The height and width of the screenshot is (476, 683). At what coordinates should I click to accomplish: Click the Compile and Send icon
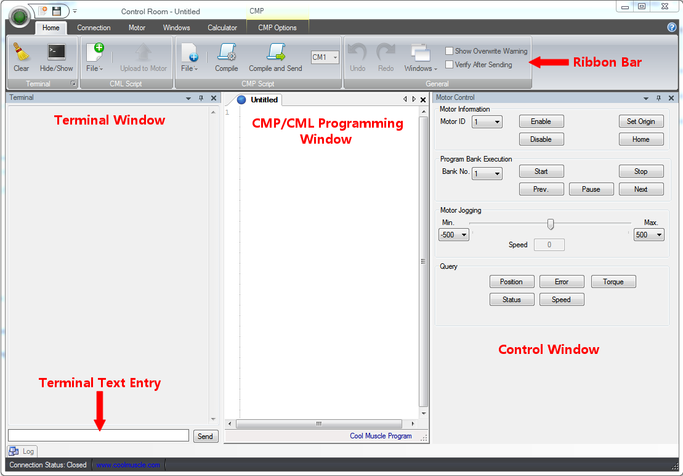pos(275,52)
